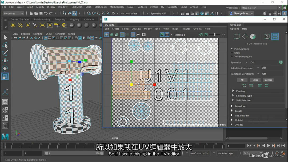Adjust the image dimming slider in UV Editor
Viewport: 288px width, 162px height.
[215, 35]
